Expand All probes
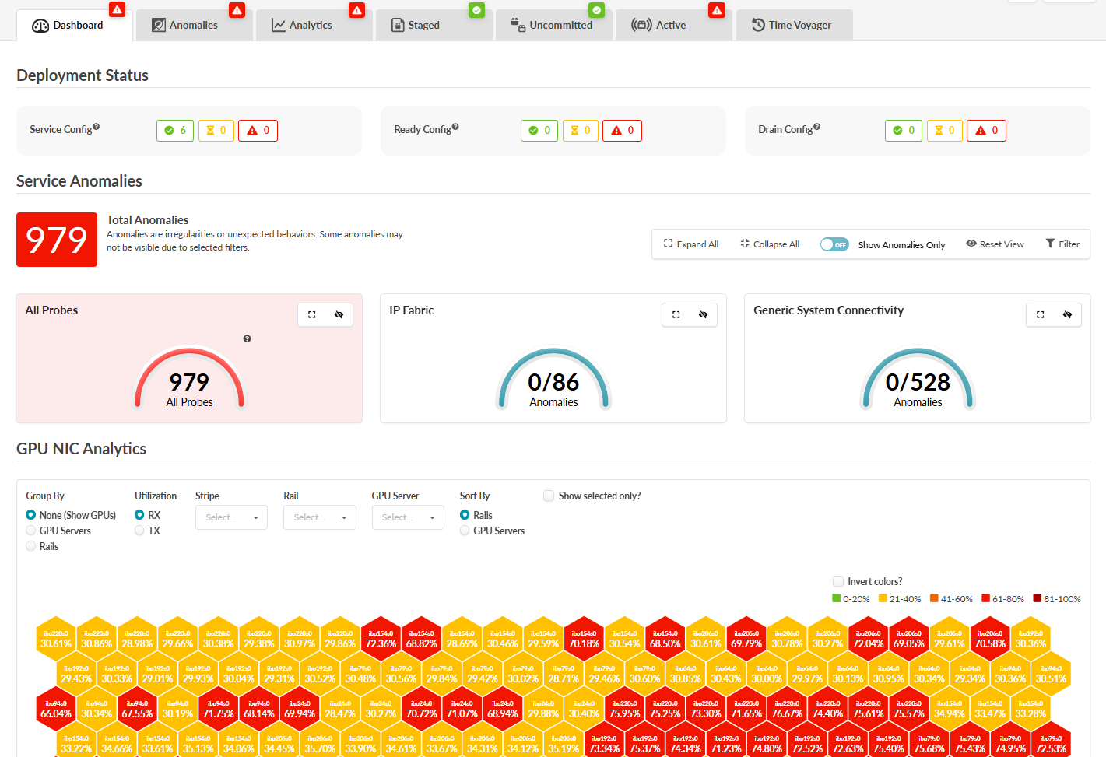1106x757 pixels. click(x=691, y=244)
